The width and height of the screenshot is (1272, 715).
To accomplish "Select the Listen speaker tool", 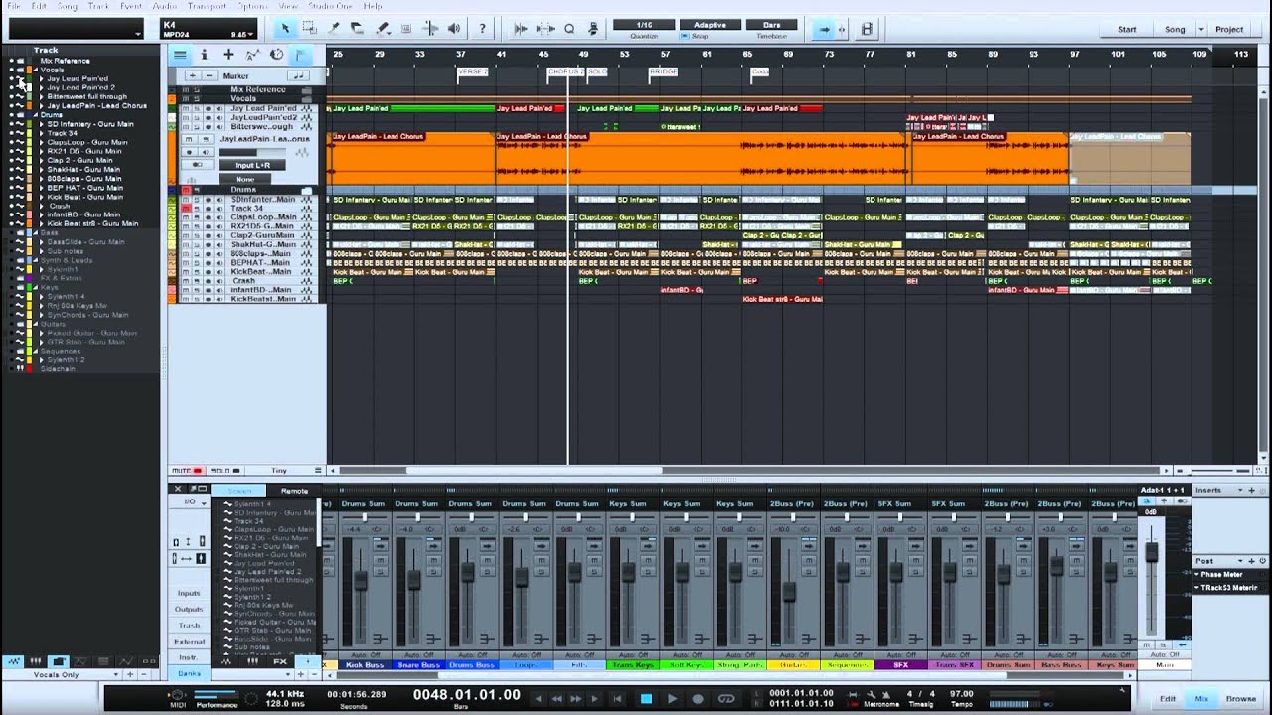I will [x=454, y=29].
